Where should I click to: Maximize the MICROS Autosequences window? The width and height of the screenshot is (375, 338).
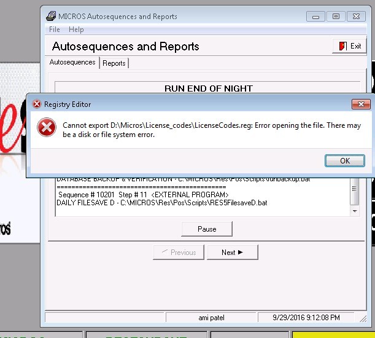click(336, 17)
